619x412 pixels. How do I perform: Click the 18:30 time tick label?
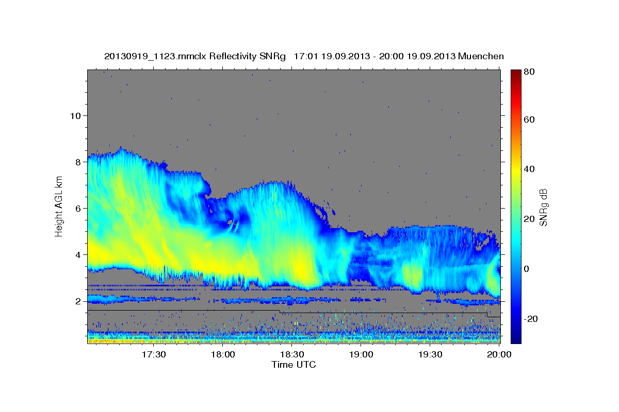[292, 355]
